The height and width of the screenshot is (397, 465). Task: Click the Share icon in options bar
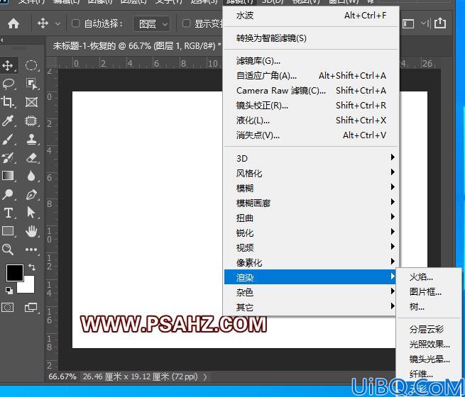[x=440, y=23]
